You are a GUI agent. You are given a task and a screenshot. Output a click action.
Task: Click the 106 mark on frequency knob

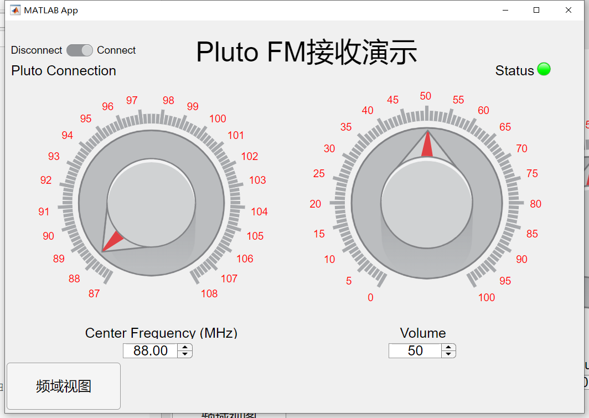coord(245,259)
